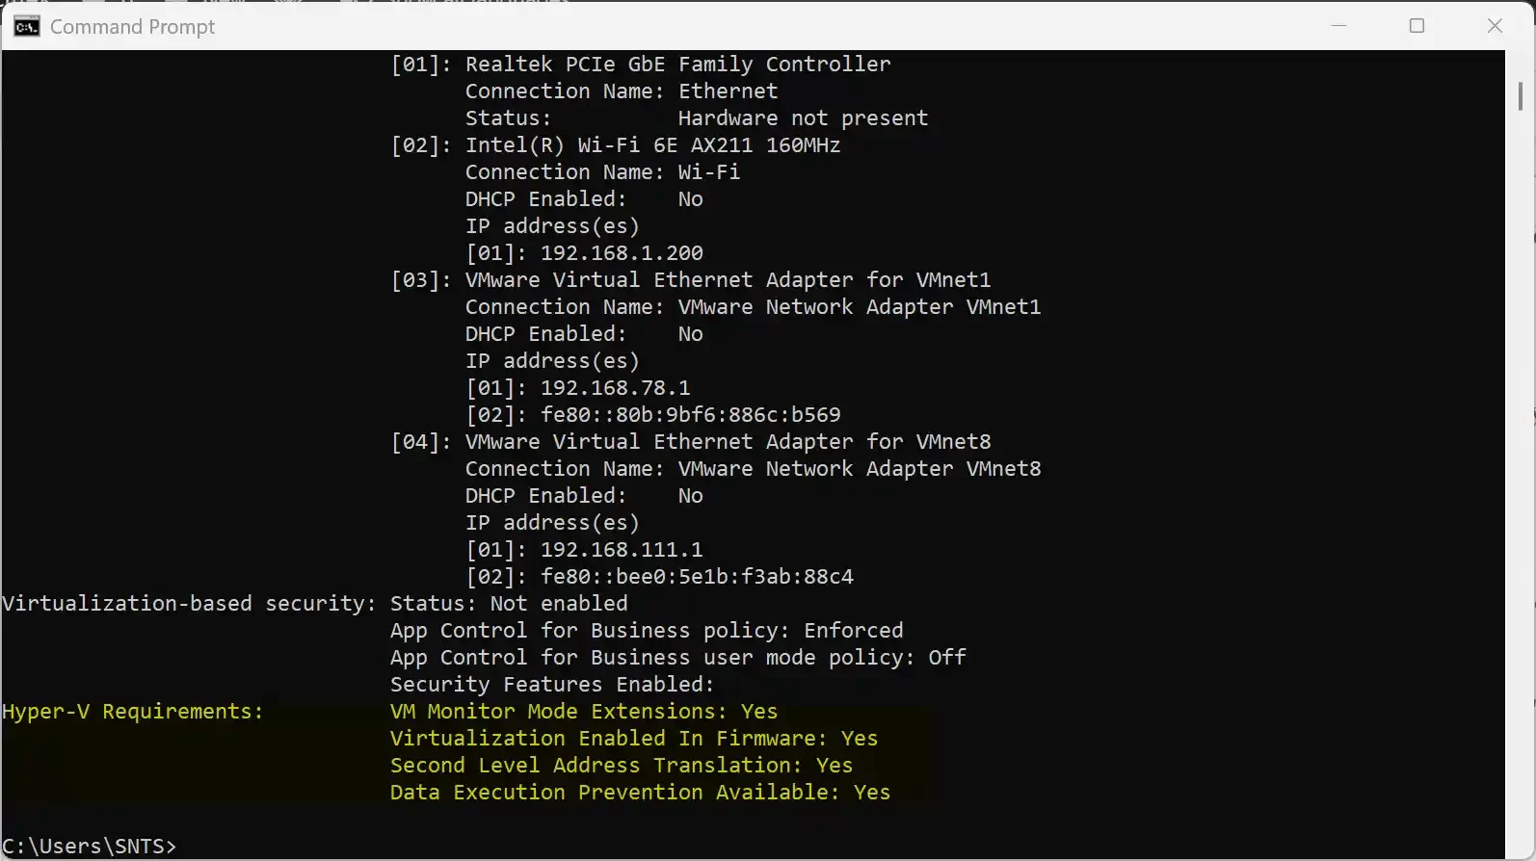This screenshot has height=861, width=1536.
Task: Click the Command Prompt title text
Action: coord(132,27)
